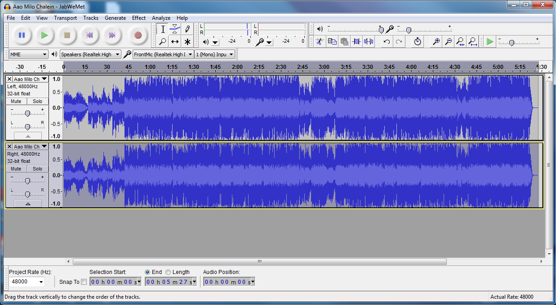Open the Edit menu
Screen dimensions: 556x305
point(26,18)
